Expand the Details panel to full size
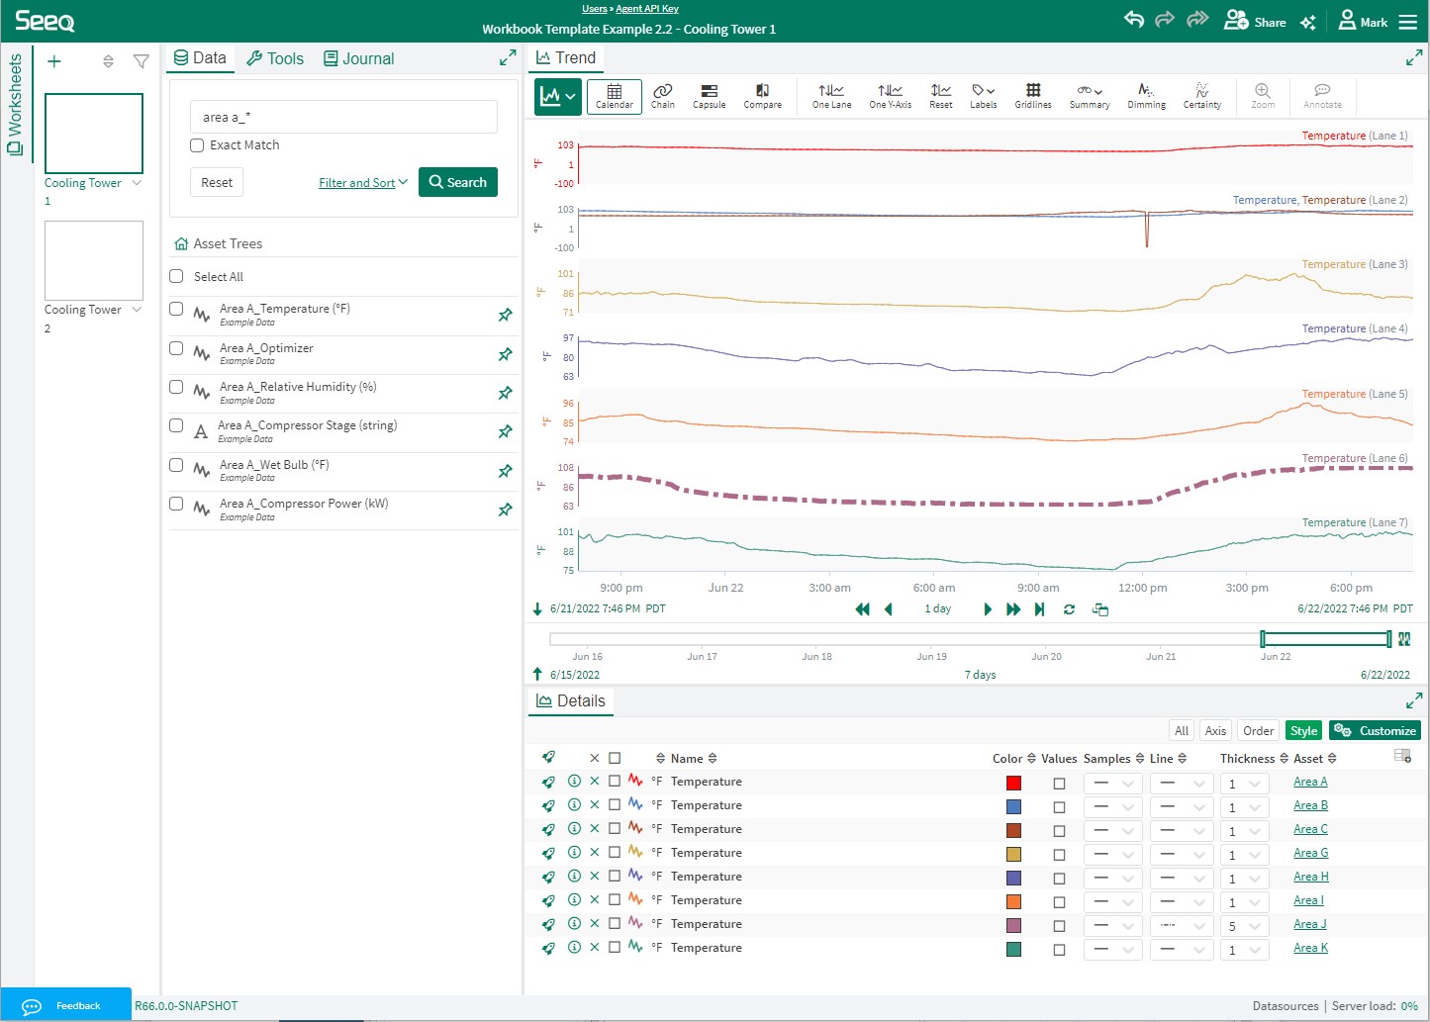This screenshot has height=1022, width=1430. (x=1413, y=700)
